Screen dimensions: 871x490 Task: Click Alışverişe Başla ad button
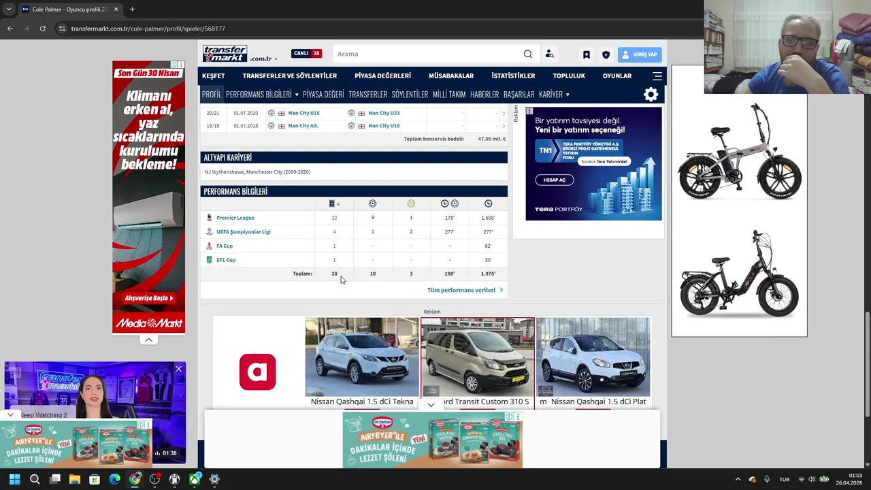149,298
